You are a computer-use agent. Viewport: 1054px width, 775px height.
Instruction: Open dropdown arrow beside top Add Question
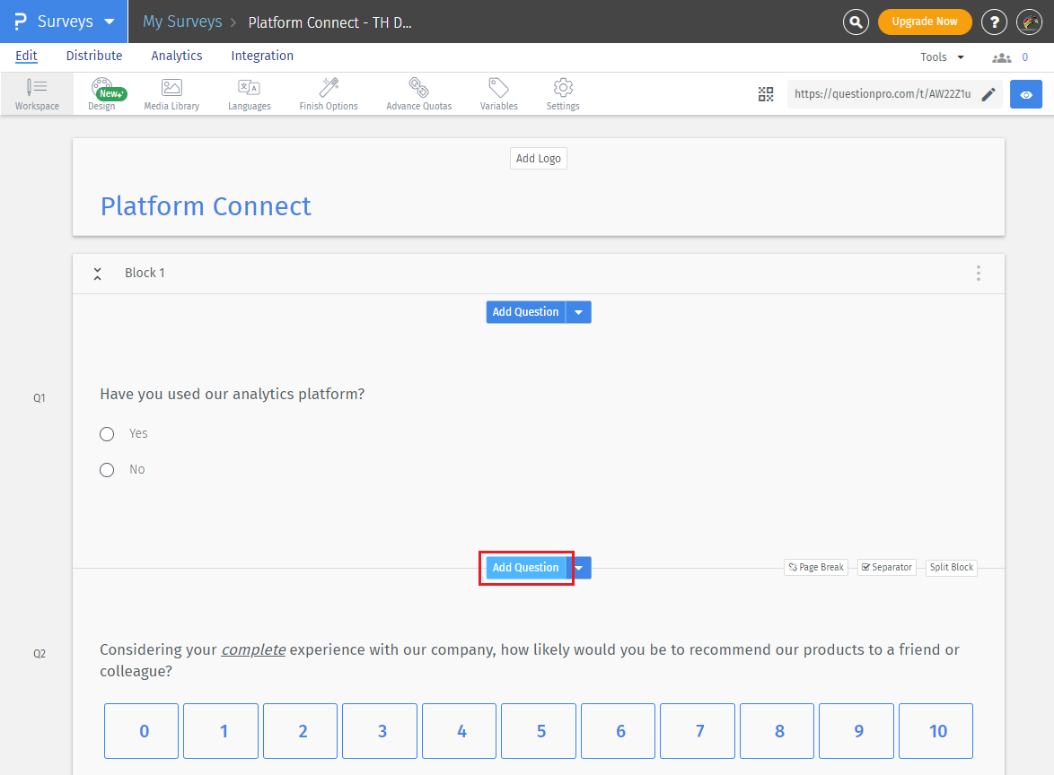coord(579,312)
